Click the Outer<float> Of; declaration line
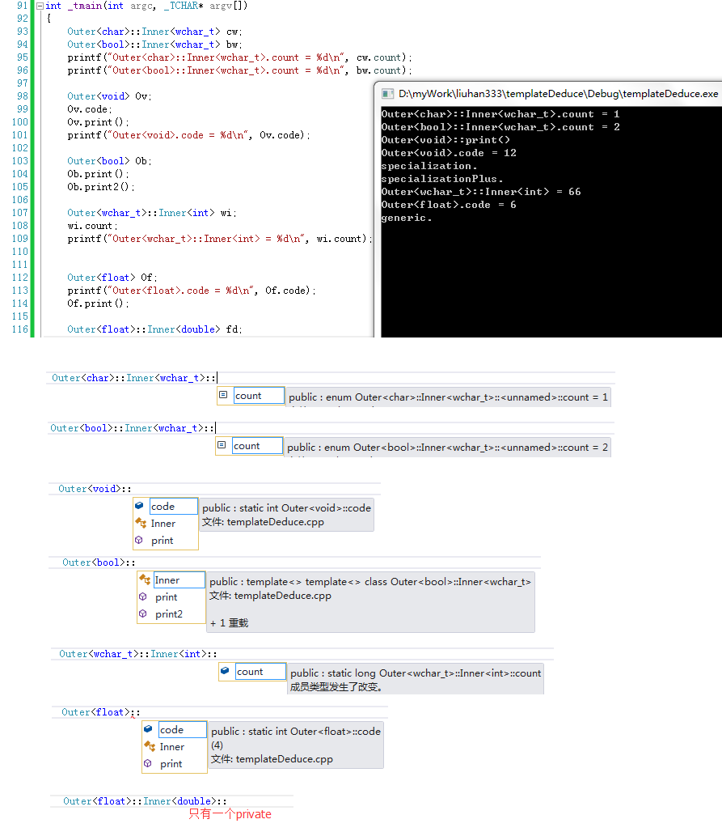Image resolution: width=722 pixels, height=832 pixels. click(x=112, y=278)
